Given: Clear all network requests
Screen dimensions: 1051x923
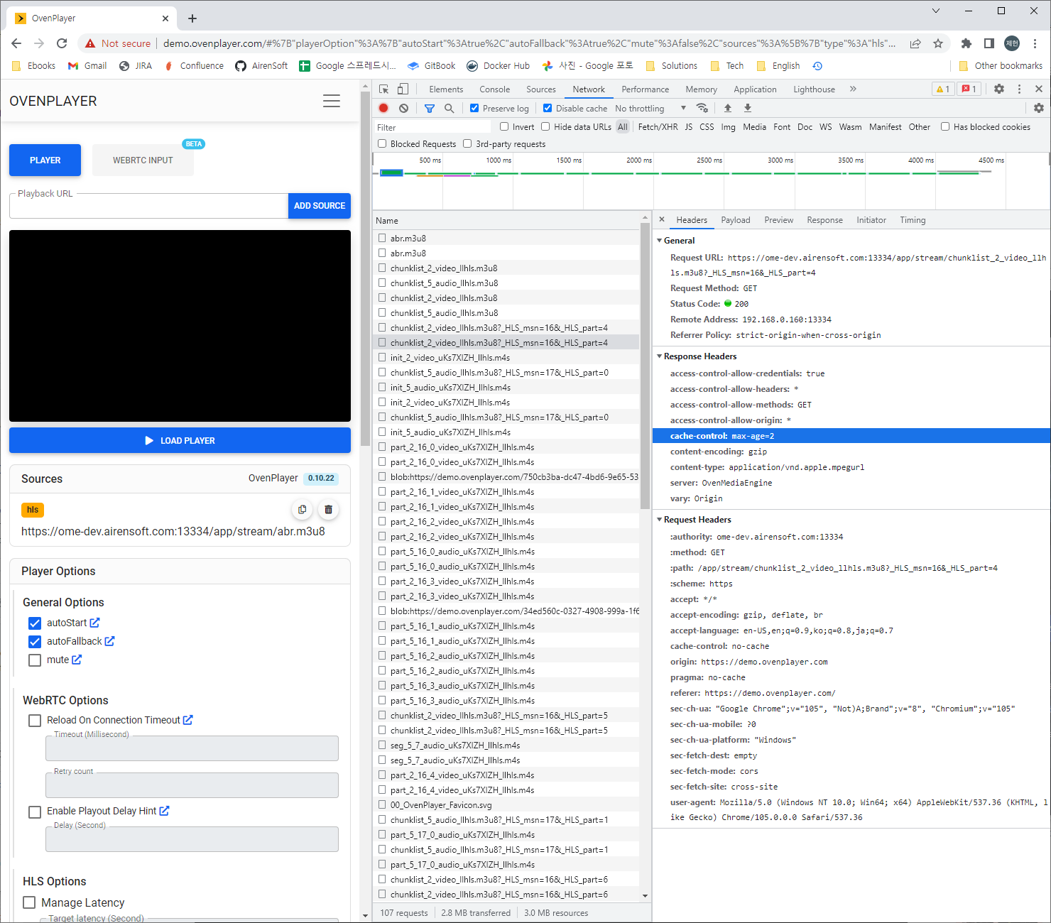Looking at the screenshot, I should click(403, 108).
